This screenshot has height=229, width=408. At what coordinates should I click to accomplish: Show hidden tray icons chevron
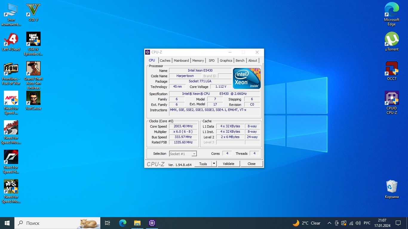[x=329, y=223]
